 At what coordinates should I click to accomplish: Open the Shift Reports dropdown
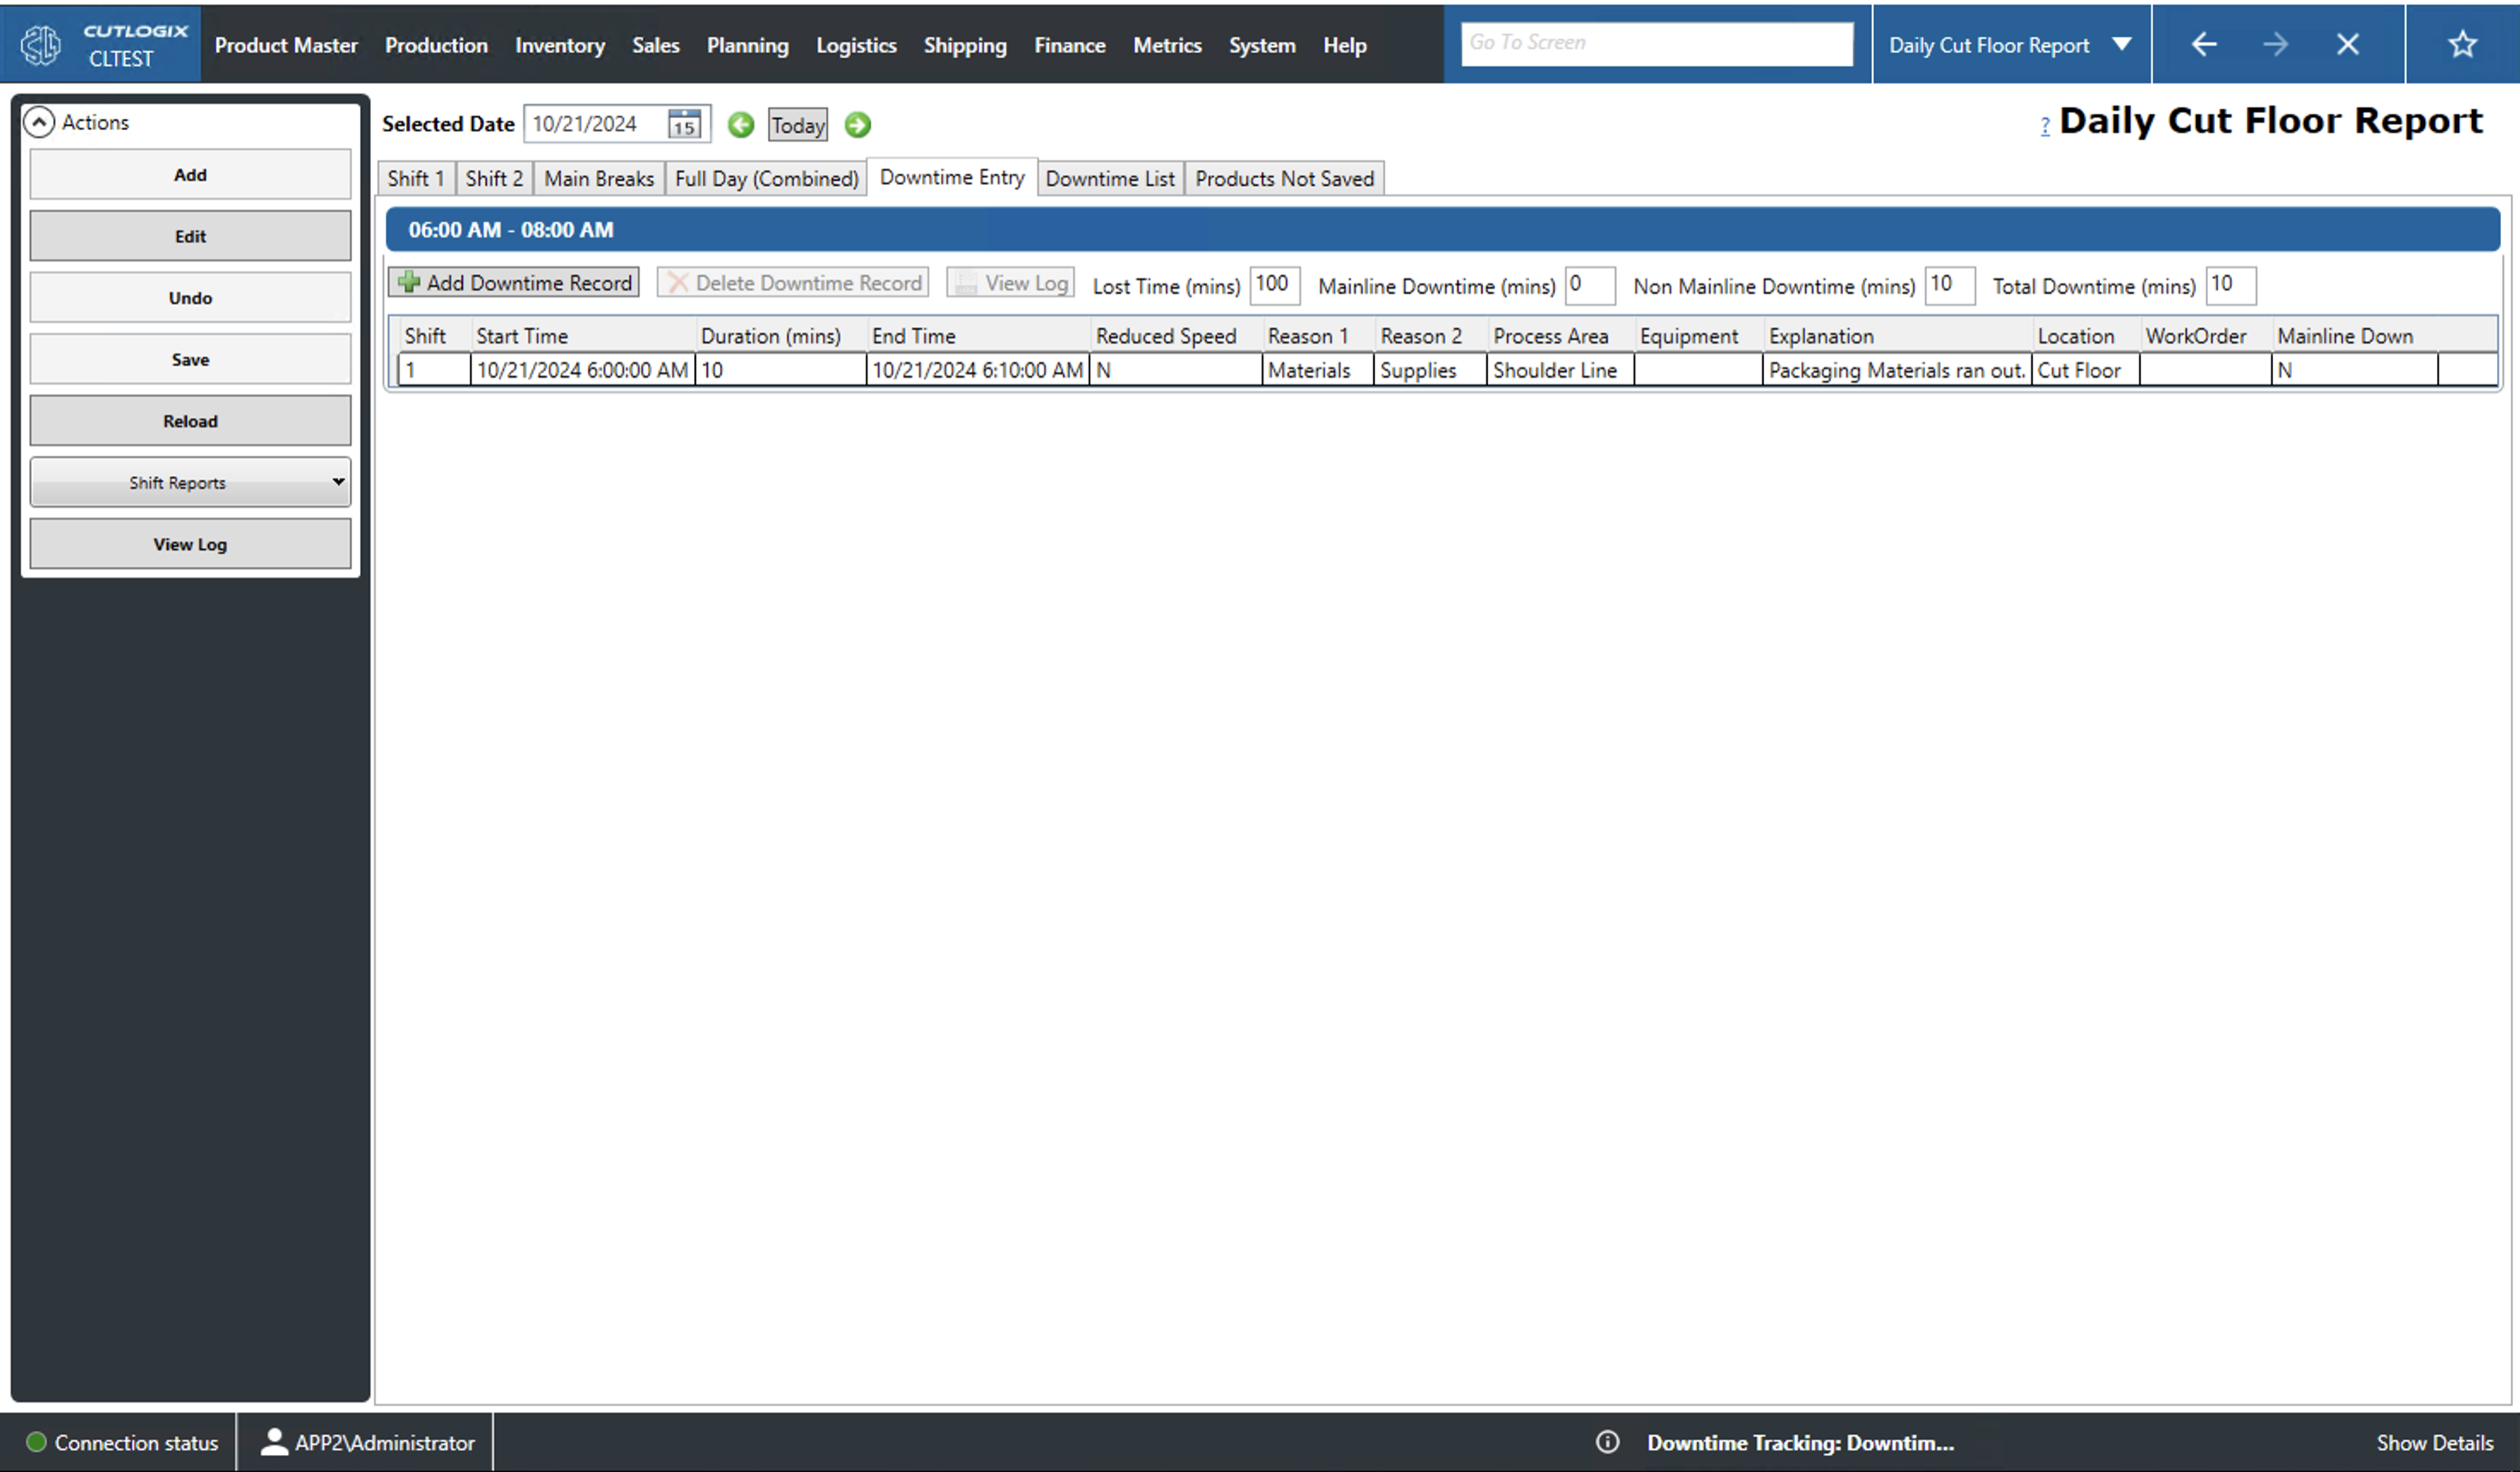point(190,482)
